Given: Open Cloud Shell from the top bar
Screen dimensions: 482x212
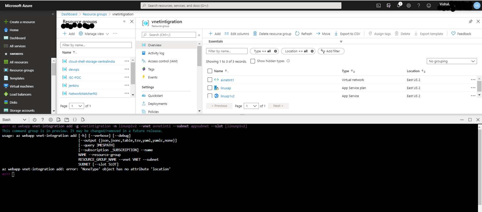Looking at the screenshot, I should [379, 6].
